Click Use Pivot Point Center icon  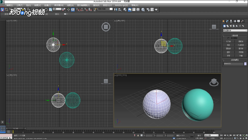(x=64, y=10)
